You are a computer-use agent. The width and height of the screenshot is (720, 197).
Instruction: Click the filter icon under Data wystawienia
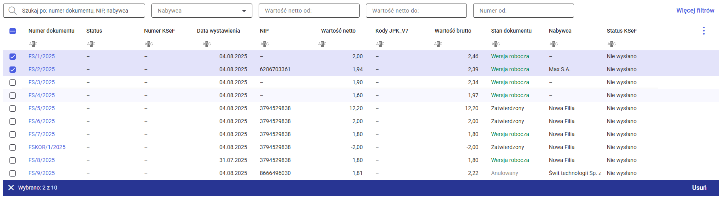click(x=207, y=44)
